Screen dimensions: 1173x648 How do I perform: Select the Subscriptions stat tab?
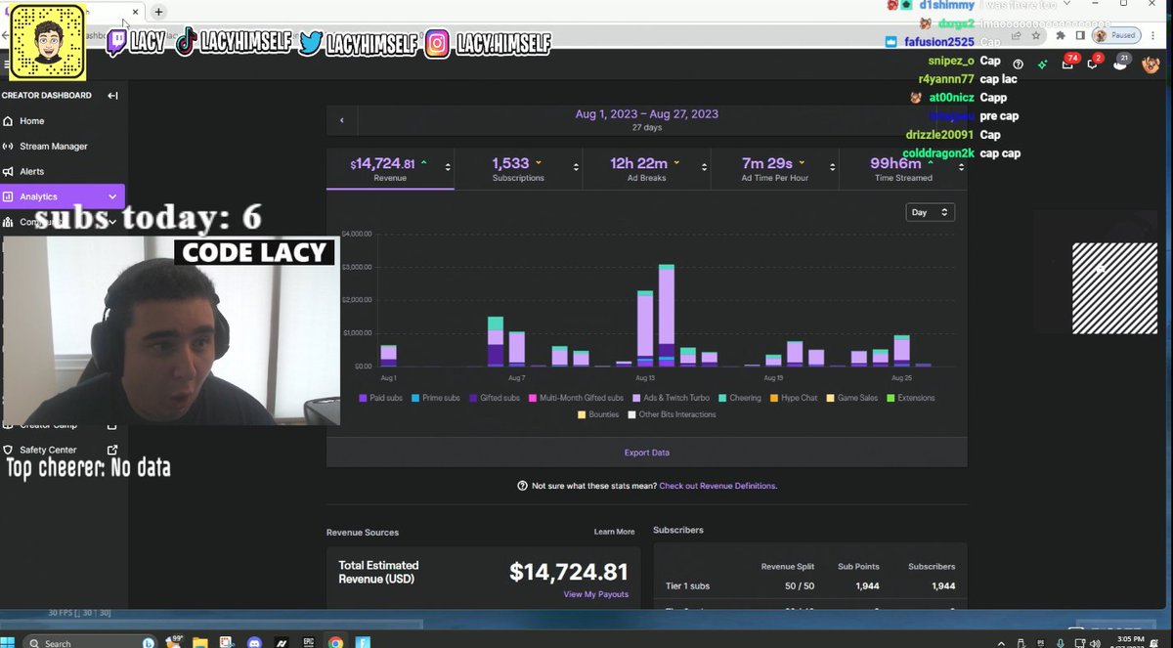pyautogui.click(x=518, y=169)
